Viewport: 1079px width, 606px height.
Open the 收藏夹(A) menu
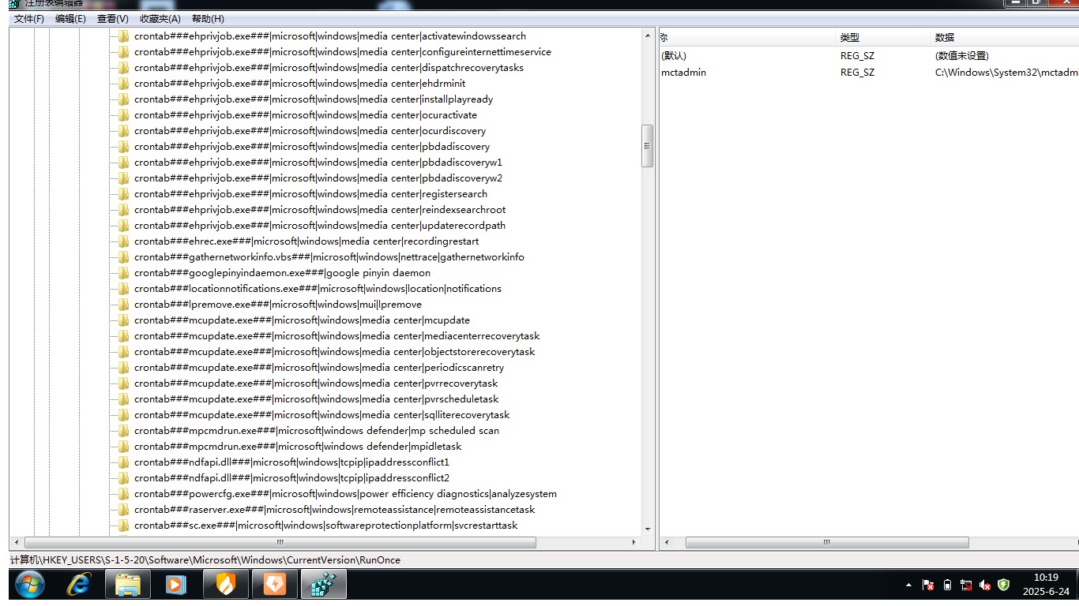click(160, 19)
